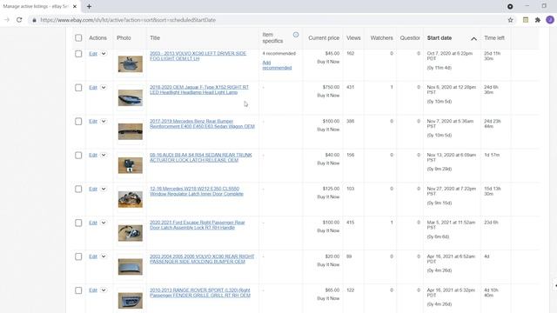Image resolution: width=557 pixels, height=313 pixels.
Task: Click the Time left column header
Action: tap(494, 38)
